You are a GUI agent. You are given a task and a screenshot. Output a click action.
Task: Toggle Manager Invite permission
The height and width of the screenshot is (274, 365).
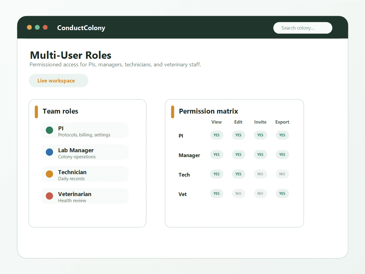point(260,155)
